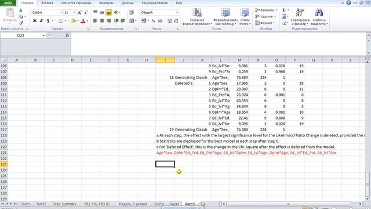Click the merge and center icon
Image resolution: width=371 pixels, height=209 pixels.
[x=132, y=21]
